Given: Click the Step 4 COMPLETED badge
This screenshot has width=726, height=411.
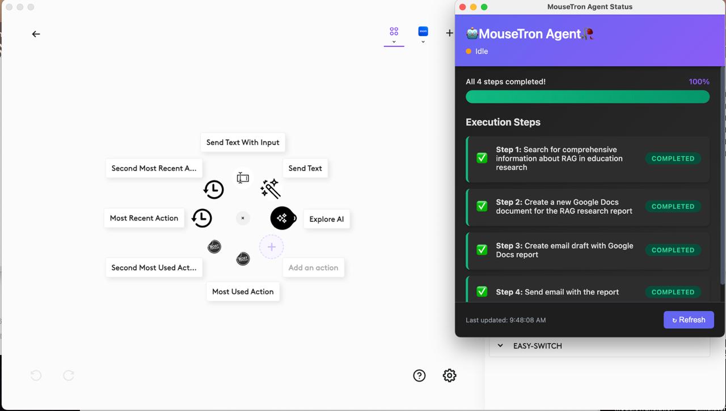Looking at the screenshot, I should [x=673, y=292].
